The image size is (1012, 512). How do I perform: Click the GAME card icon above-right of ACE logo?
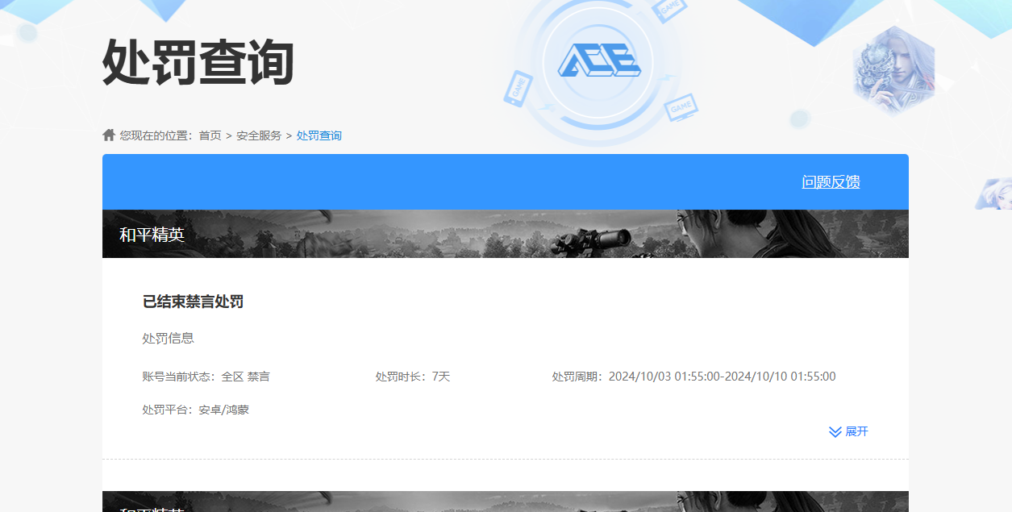670,10
